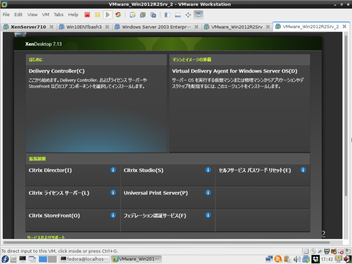Switch to fedora@localhost taskbar window
The height and width of the screenshot is (264, 352).
click(x=85, y=259)
